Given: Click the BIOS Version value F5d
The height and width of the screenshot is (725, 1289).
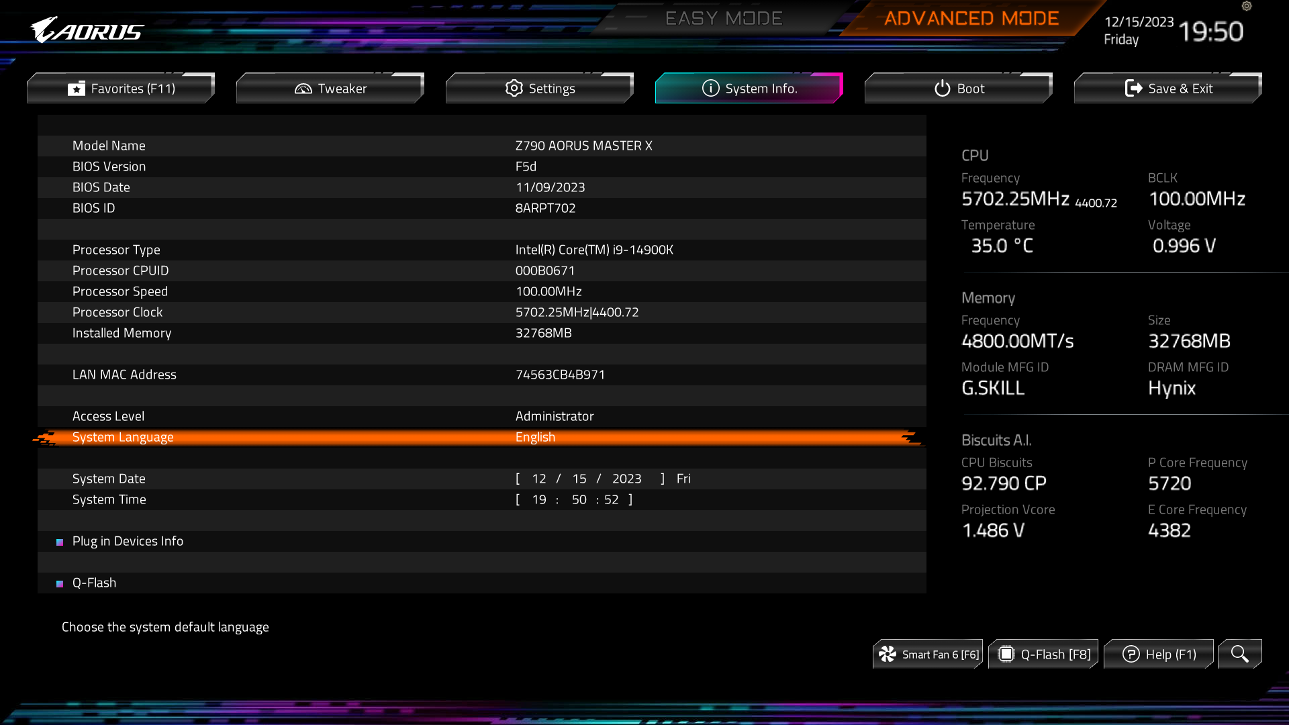Looking at the screenshot, I should 526,166.
